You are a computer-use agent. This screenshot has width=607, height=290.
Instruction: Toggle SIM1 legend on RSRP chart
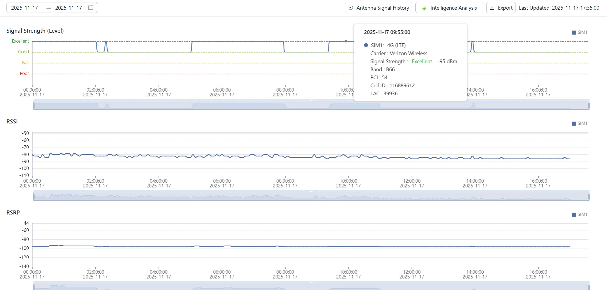pos(579,214)
